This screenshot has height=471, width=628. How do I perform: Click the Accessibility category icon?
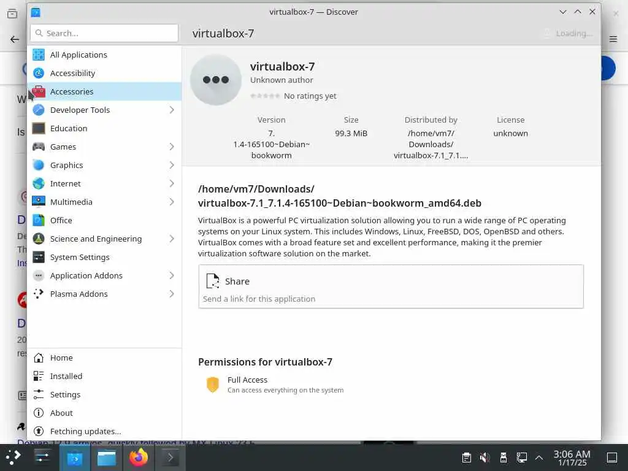[39, 73]
